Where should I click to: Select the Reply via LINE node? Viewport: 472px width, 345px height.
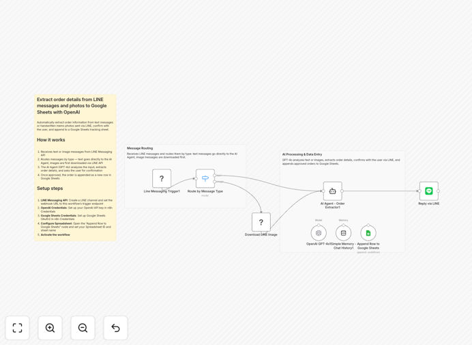[x=429, y=191]
